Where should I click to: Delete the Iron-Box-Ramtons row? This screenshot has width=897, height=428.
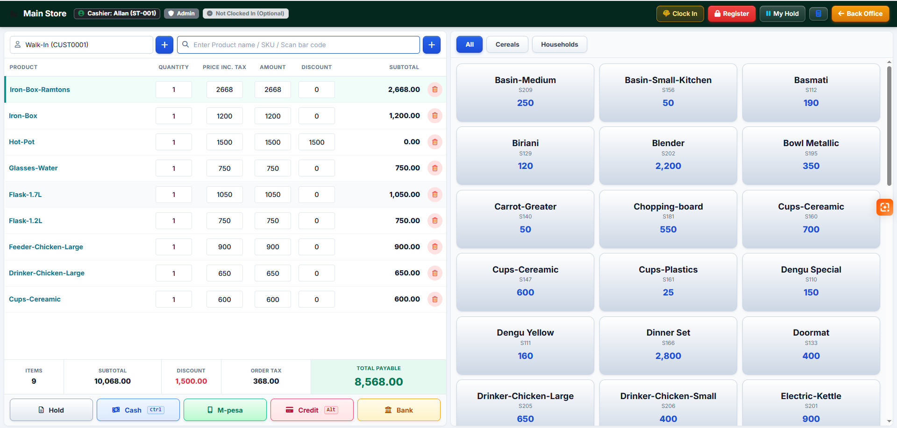(x=434, y=90)
